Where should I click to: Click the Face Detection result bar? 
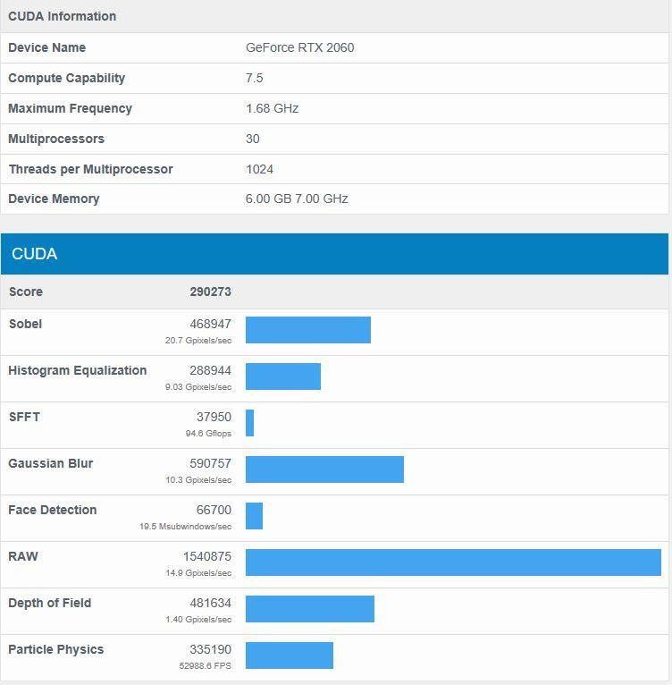254,516
